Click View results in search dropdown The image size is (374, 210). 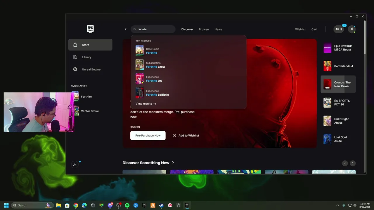[x=146, y=104]
